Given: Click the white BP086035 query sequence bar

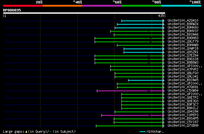Looking at the screenshot, I should (x=84, y=13).
